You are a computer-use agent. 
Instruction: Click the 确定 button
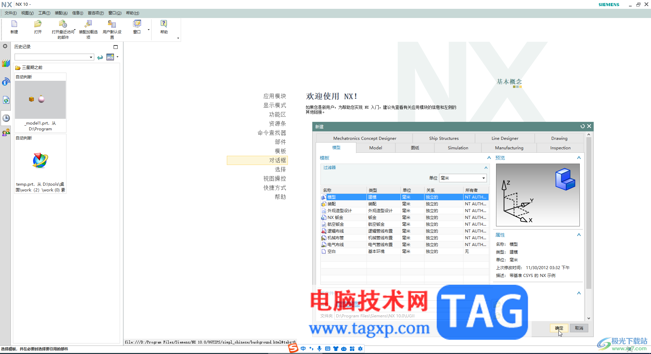tap(559, 328)
